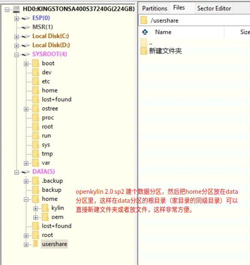Collapse the SYSROOT(4) partition
The height and width of the screenshot is (265, 250).
coord(17,55)
